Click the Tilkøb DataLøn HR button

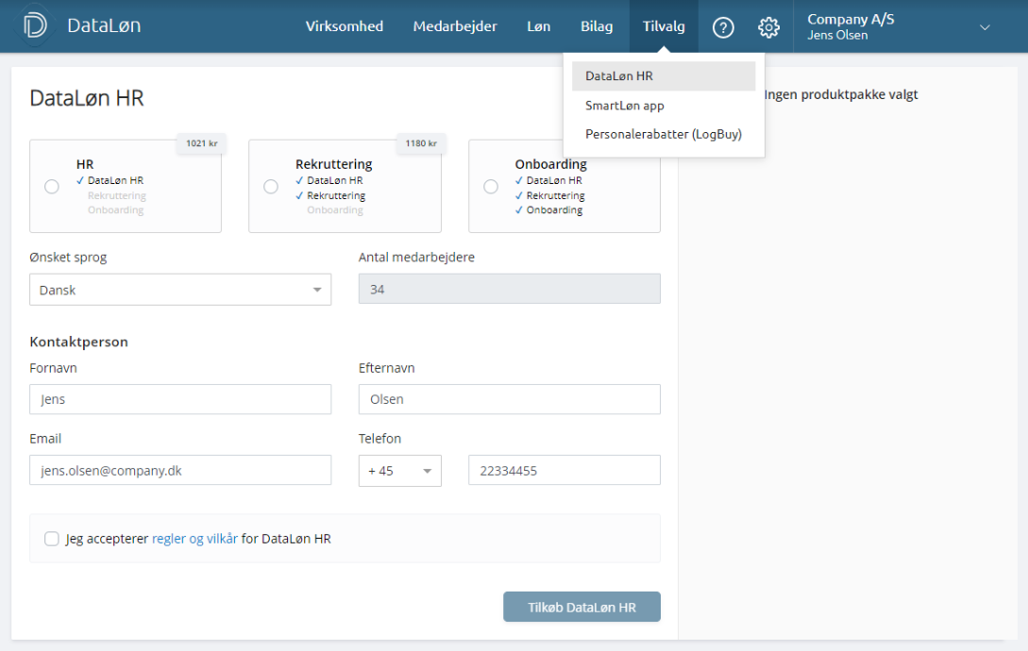[581, 608]
